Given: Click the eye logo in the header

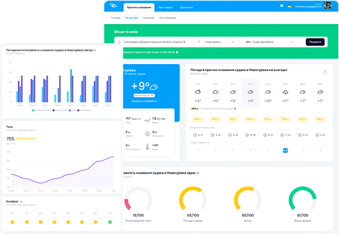Looking at the screenshot, I should (113, 6).
